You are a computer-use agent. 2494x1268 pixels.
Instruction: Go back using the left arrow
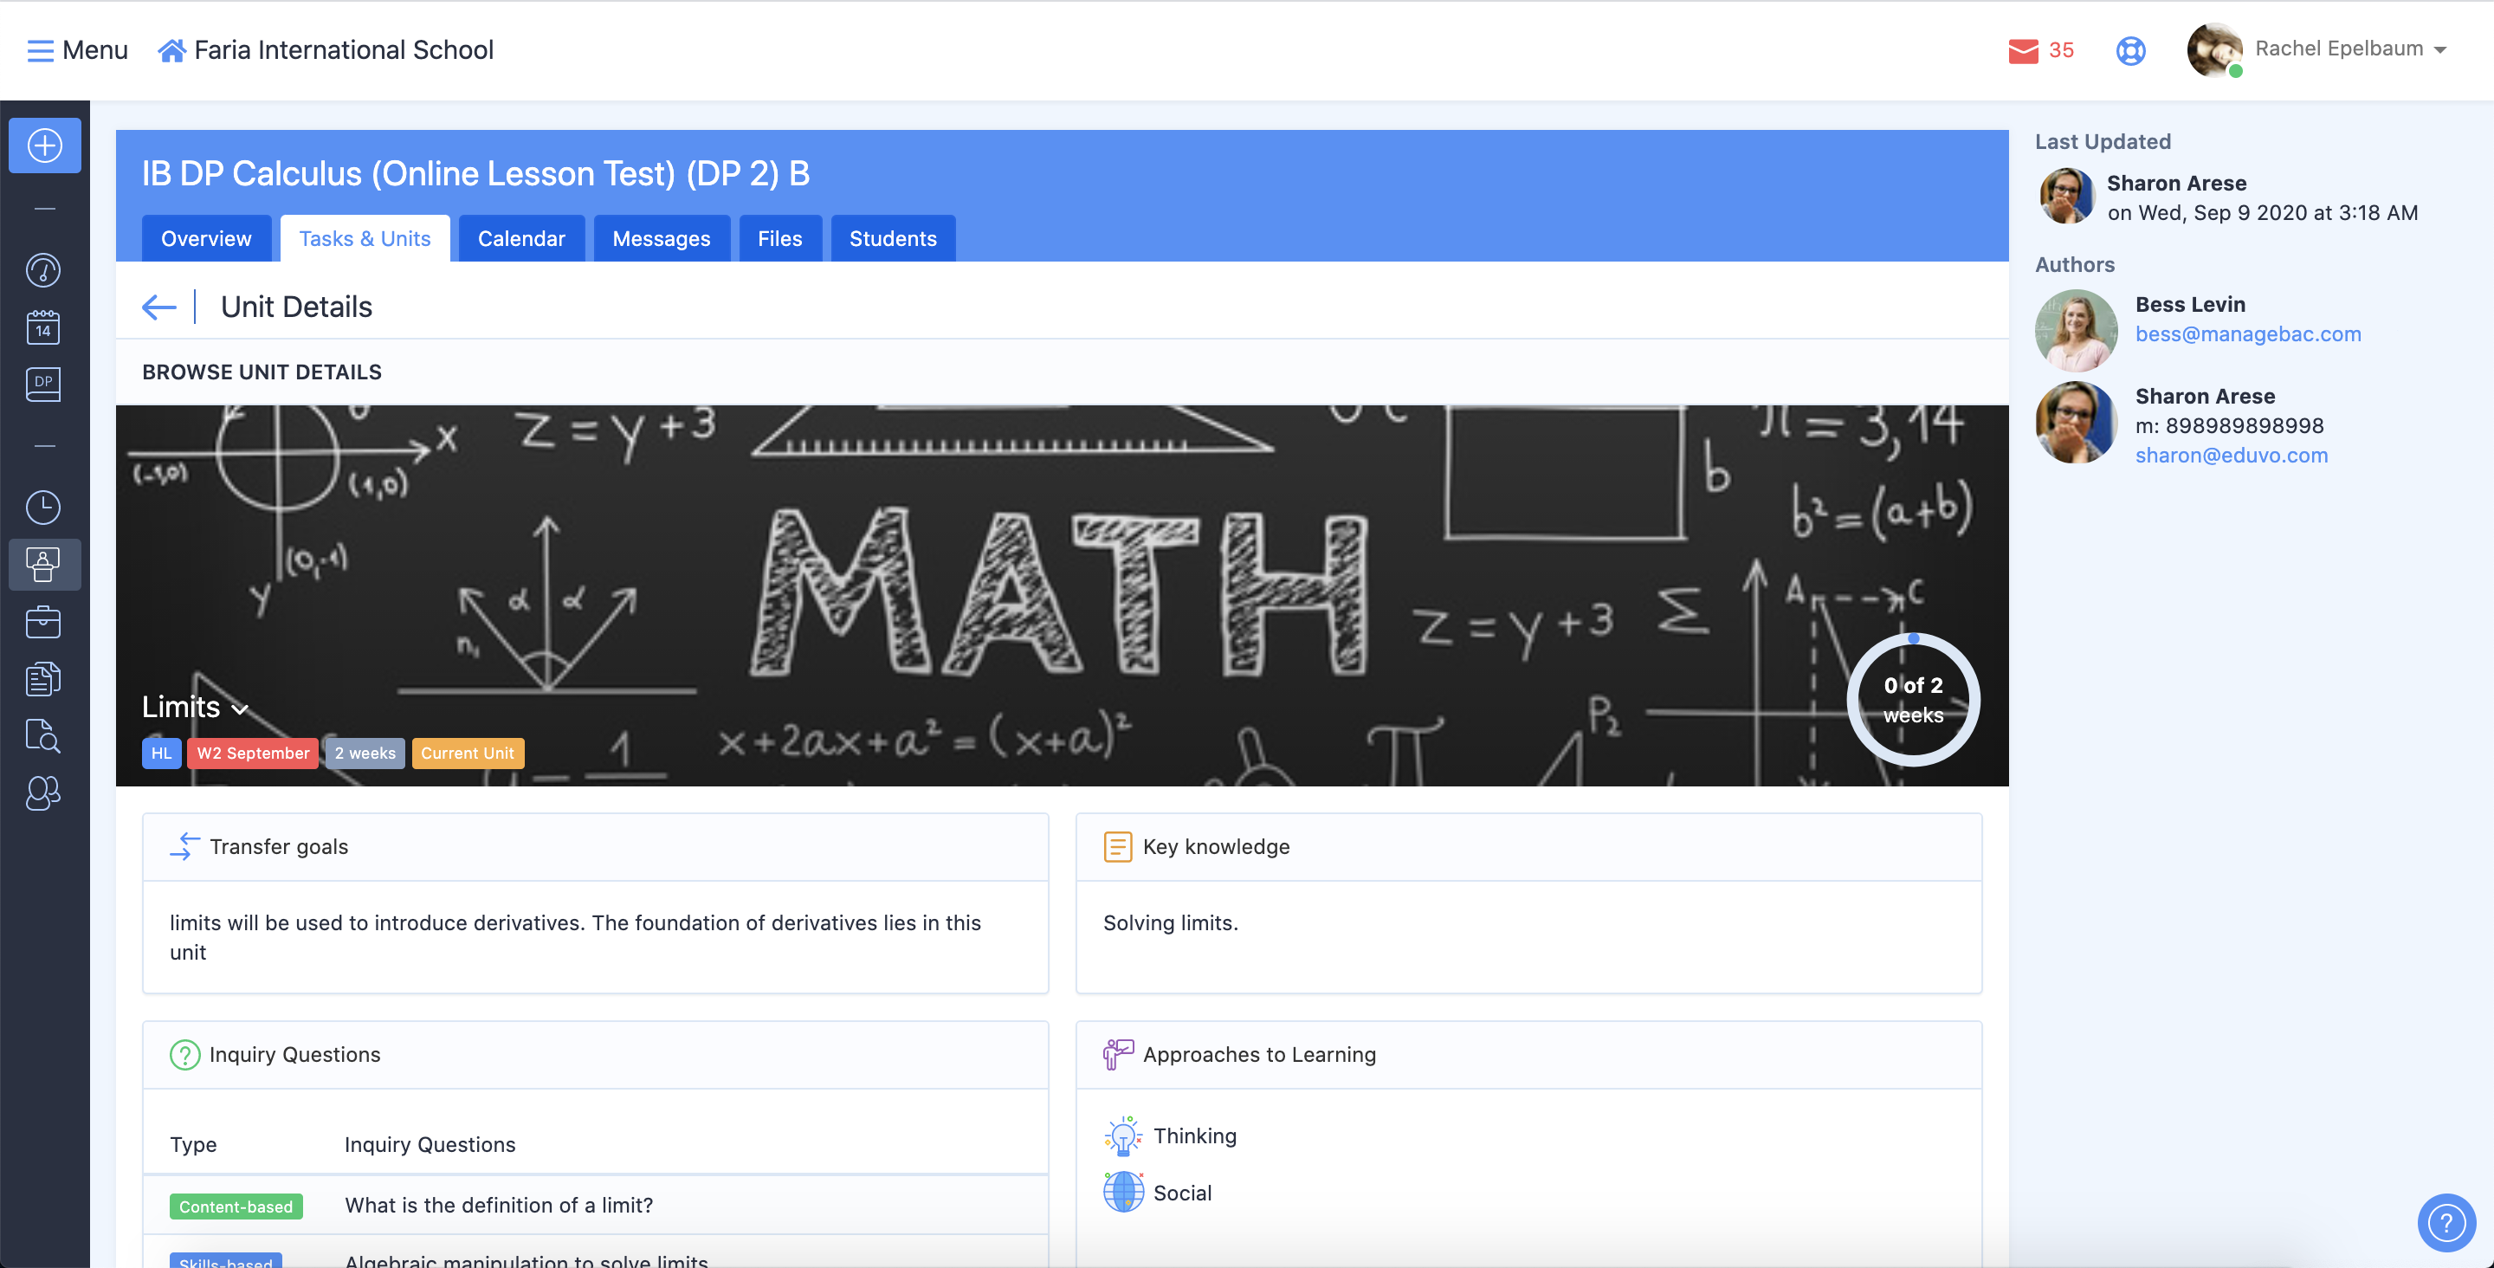pyautogui.click(x=158, y=307)
